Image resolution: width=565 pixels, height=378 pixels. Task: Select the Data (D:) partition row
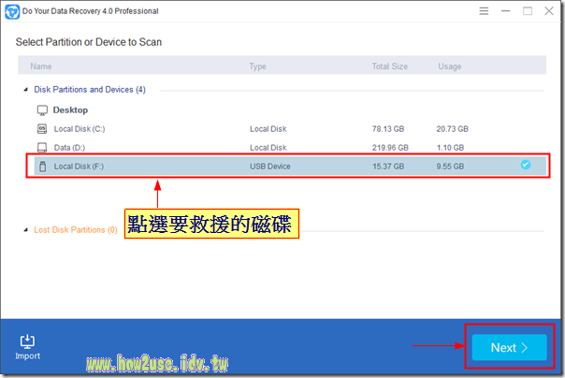pyautogui.click(x=69, y=148)
